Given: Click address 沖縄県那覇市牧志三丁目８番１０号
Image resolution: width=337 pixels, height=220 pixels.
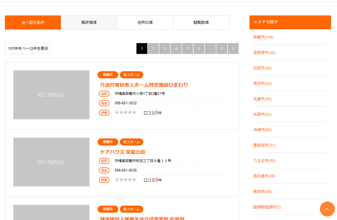Looking at the screenshot, I should coord(143,161).
